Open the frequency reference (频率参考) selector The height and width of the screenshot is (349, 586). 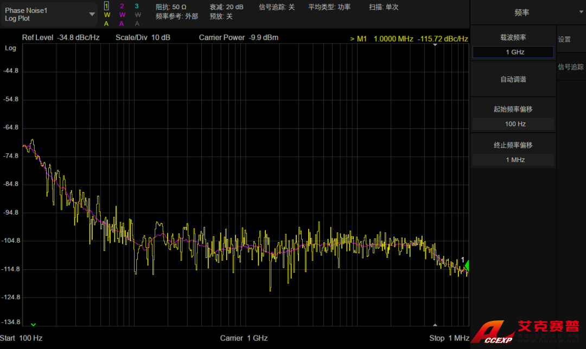point(177,16)
